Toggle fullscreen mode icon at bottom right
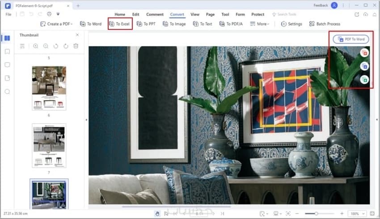Screen dimensions: 380x219 372,214
